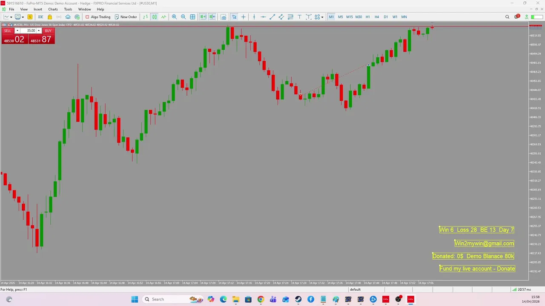Insert a text object with T icon
Image resolution: width=545 pixels, height=306 pixels.
click(x=300, y=17)
